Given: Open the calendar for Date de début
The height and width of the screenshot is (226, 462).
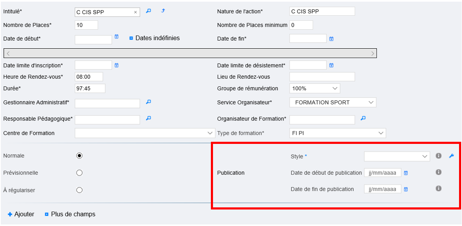Looking at the screenshot, I should click(116, 37).
